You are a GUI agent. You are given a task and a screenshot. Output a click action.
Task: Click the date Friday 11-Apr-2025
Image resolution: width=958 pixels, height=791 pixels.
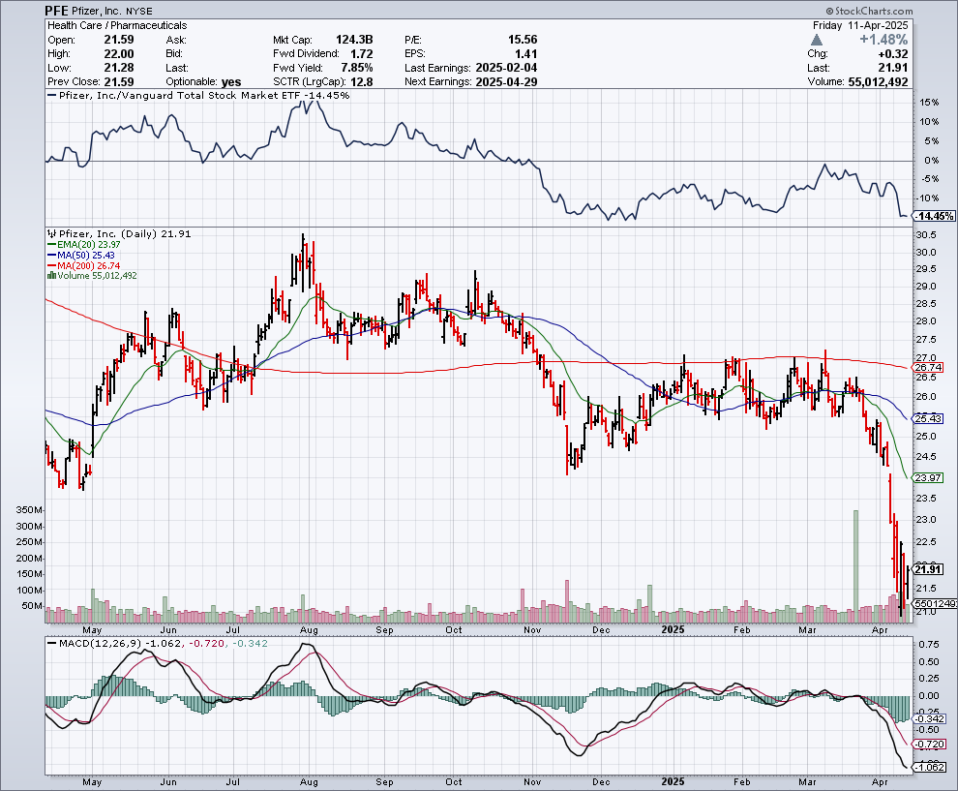(x=860, y=25)
